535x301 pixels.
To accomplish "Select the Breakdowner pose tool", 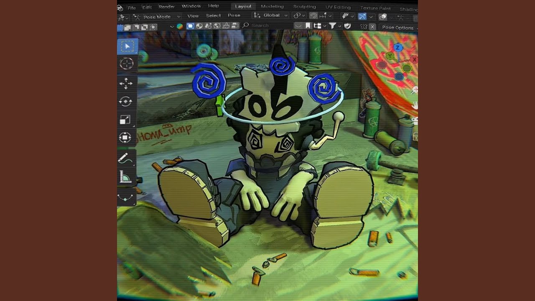I will (x=126, y=196).
